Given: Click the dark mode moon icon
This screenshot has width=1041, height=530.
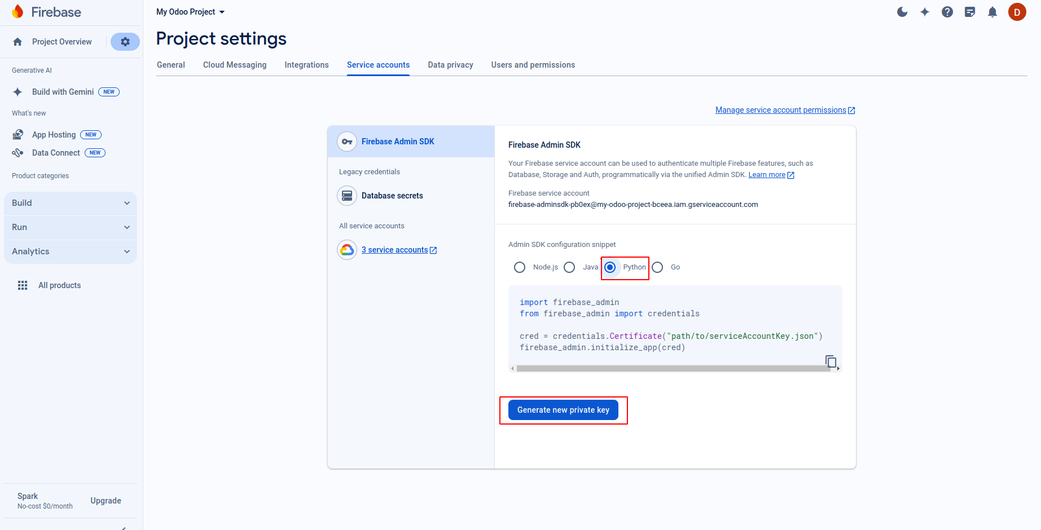Looking at the screenshot, I should tap(902, 12).
